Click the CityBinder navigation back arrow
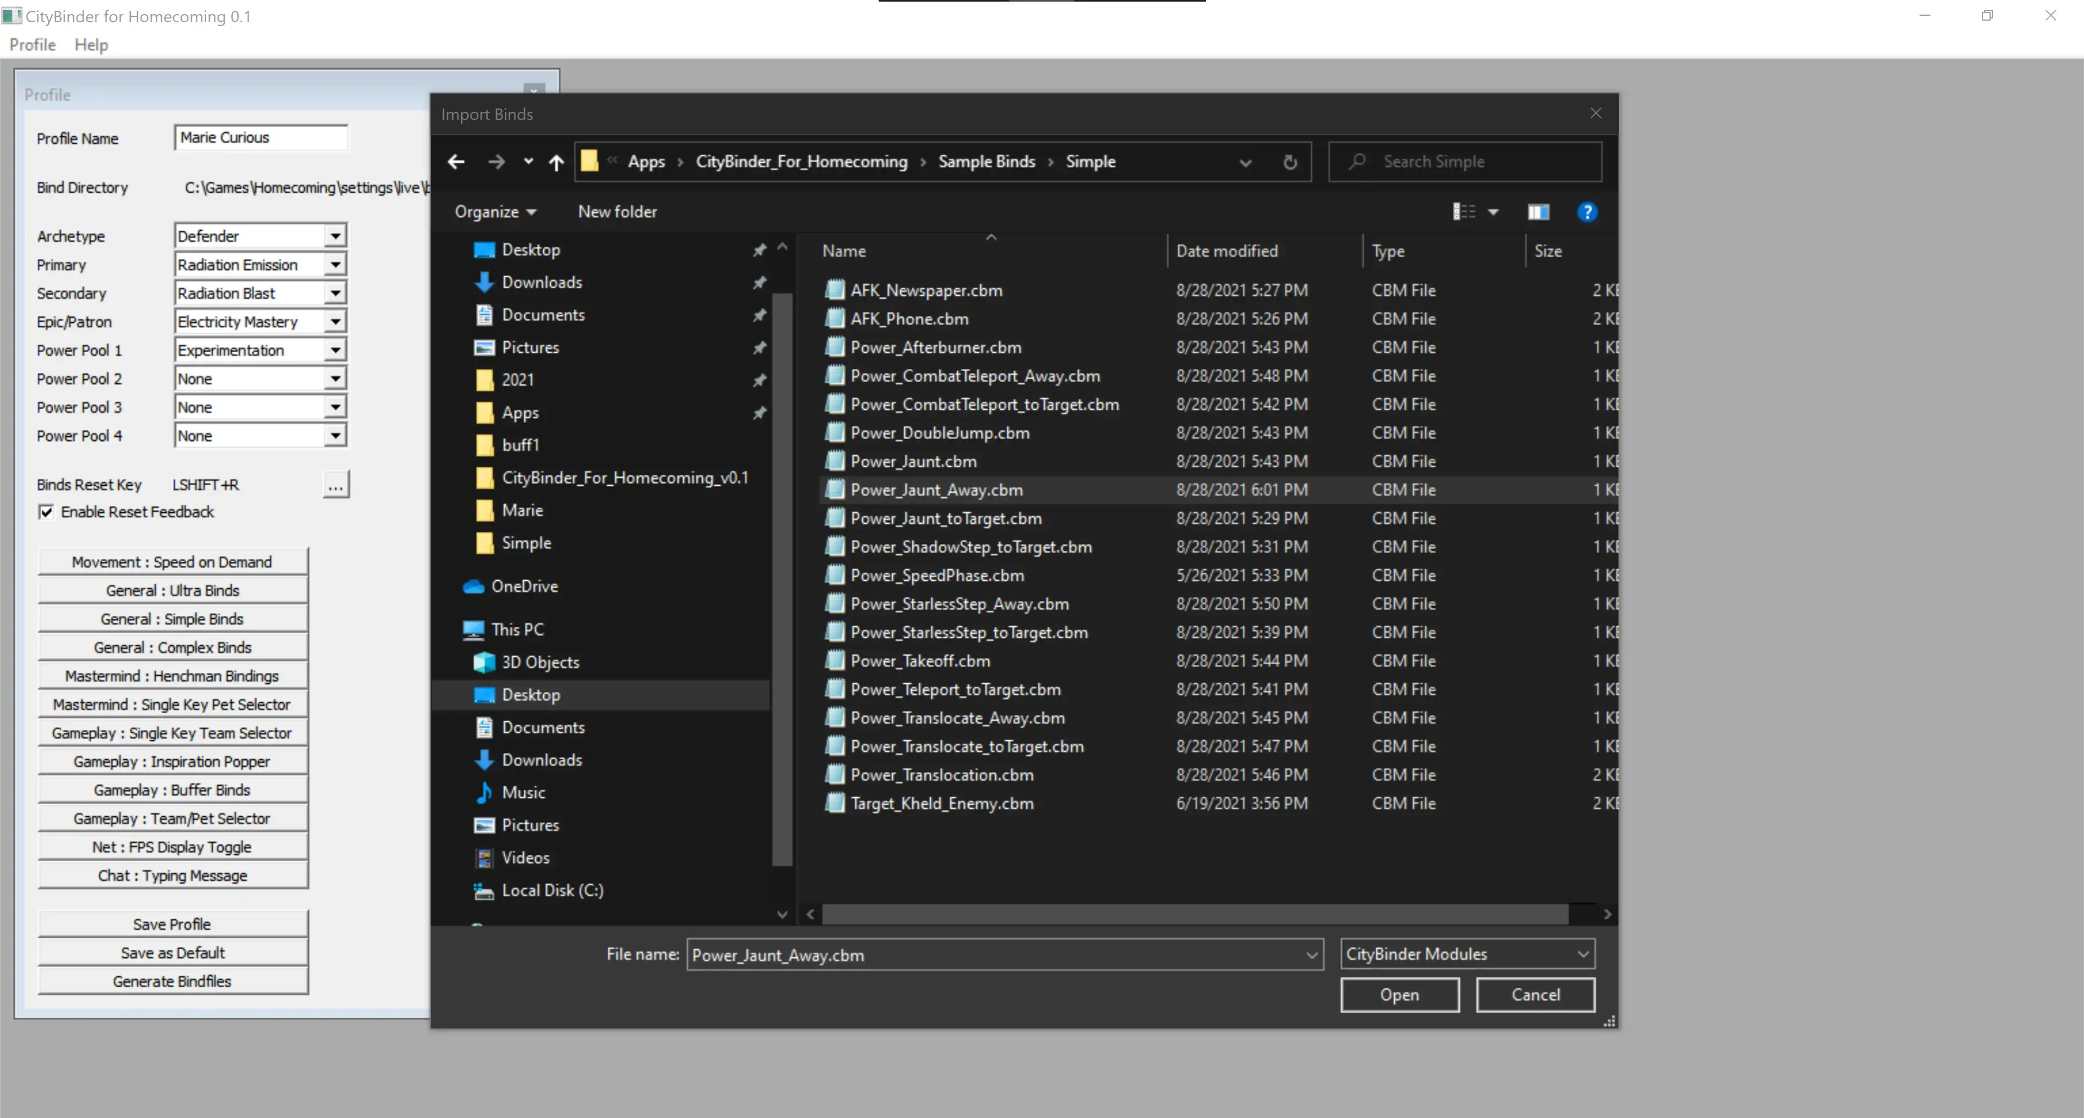This screenshot has height=1118, width=2084. pos(456,161)
